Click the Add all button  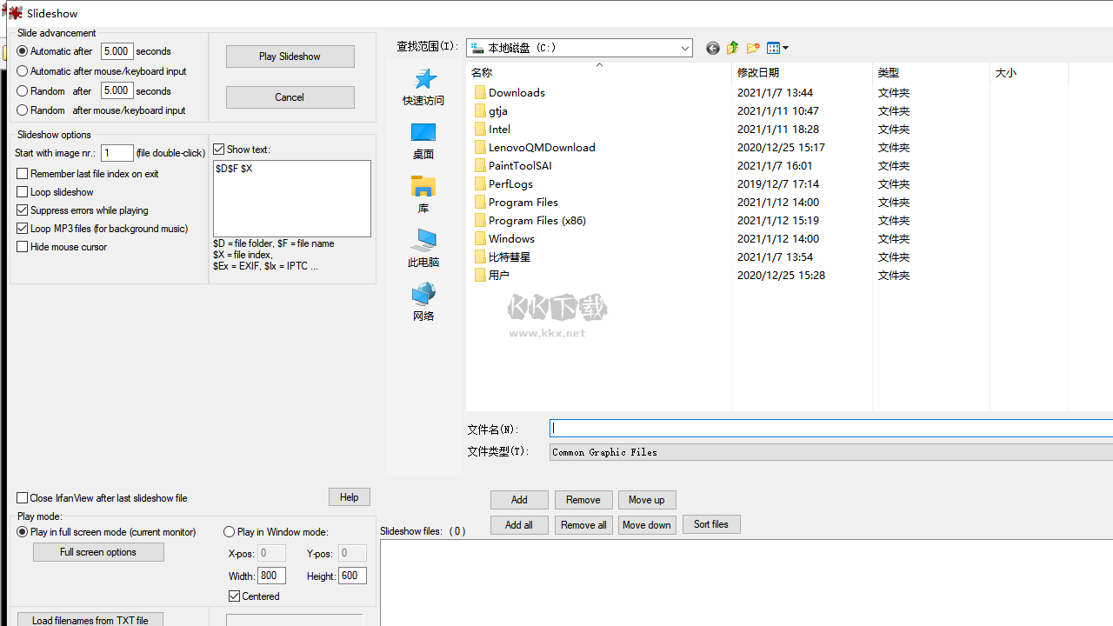coord(519,525)
